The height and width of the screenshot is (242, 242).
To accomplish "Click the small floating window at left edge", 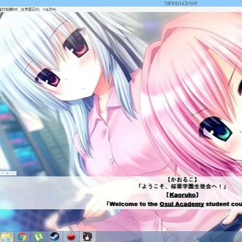I will click(8, 173).
